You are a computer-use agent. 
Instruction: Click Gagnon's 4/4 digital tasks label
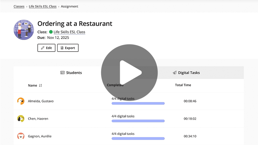coord(123,134)
